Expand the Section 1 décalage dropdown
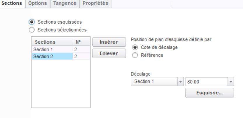Viewport: 243px width, 118px height. coord(180,82)
